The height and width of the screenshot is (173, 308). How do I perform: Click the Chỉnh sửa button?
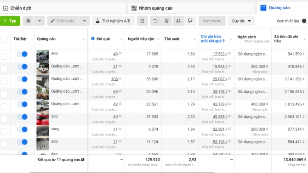63,21
